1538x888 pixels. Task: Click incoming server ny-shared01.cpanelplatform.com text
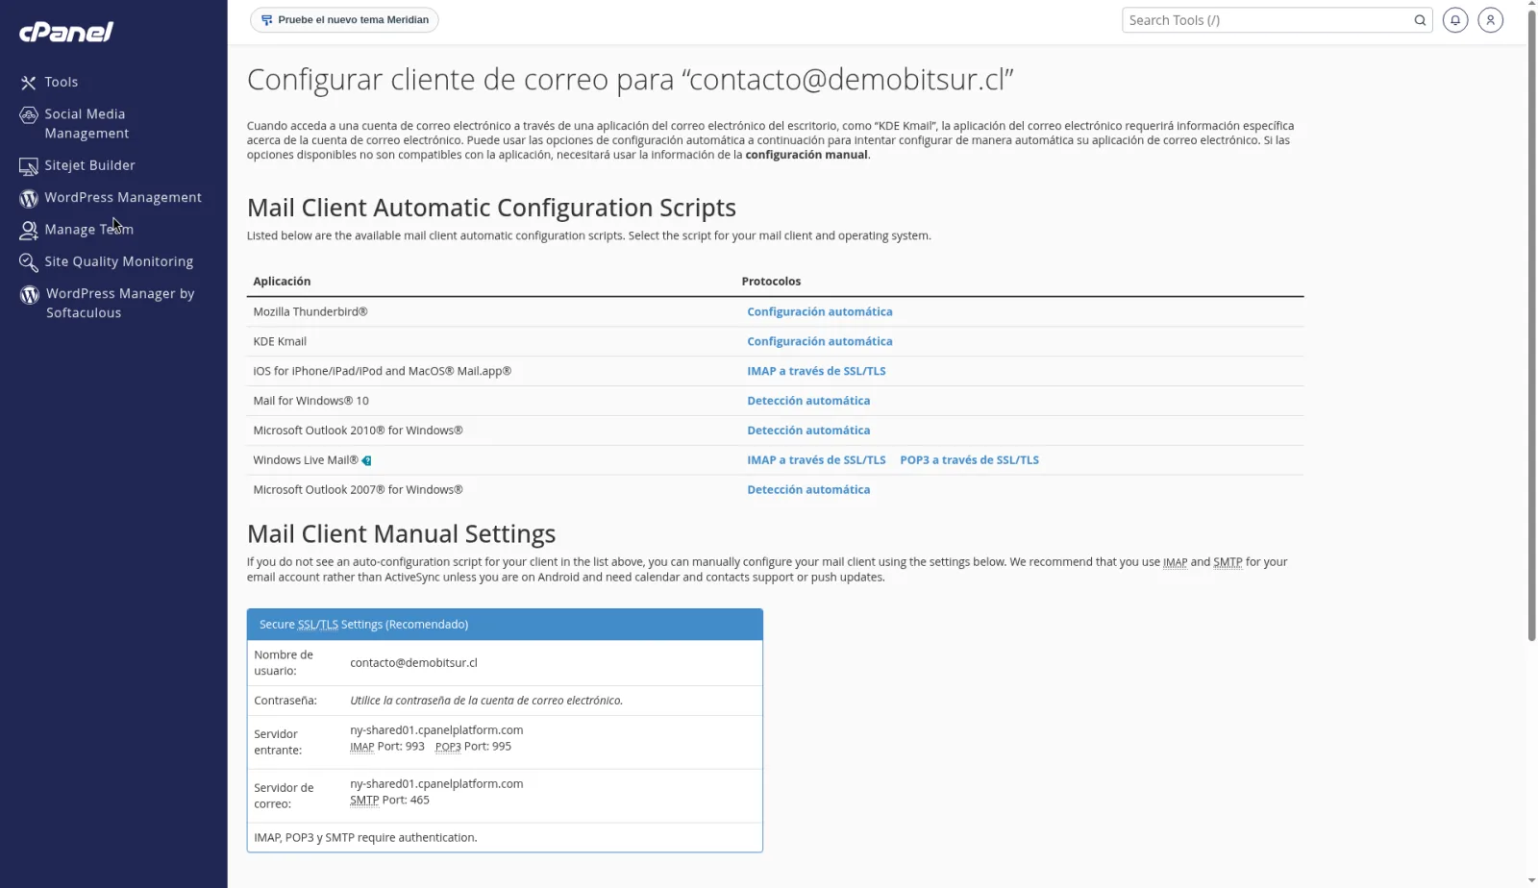pos(436,730)
